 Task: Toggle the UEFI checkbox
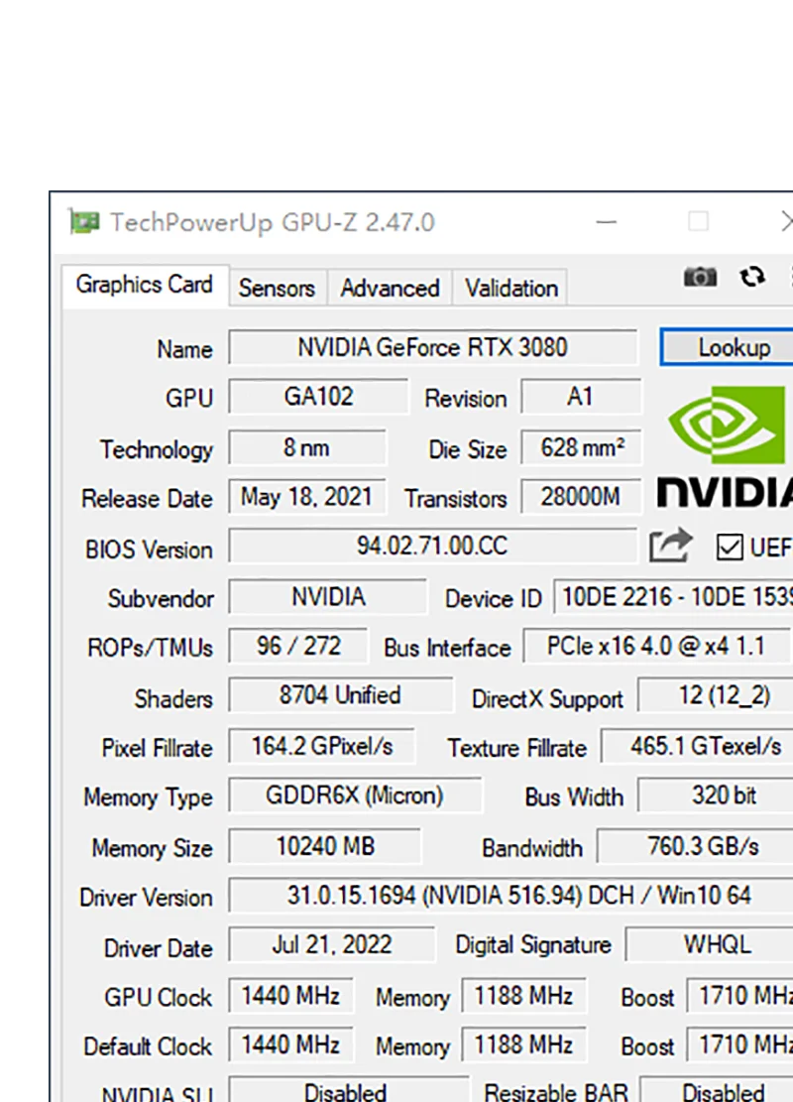[730, 547]
